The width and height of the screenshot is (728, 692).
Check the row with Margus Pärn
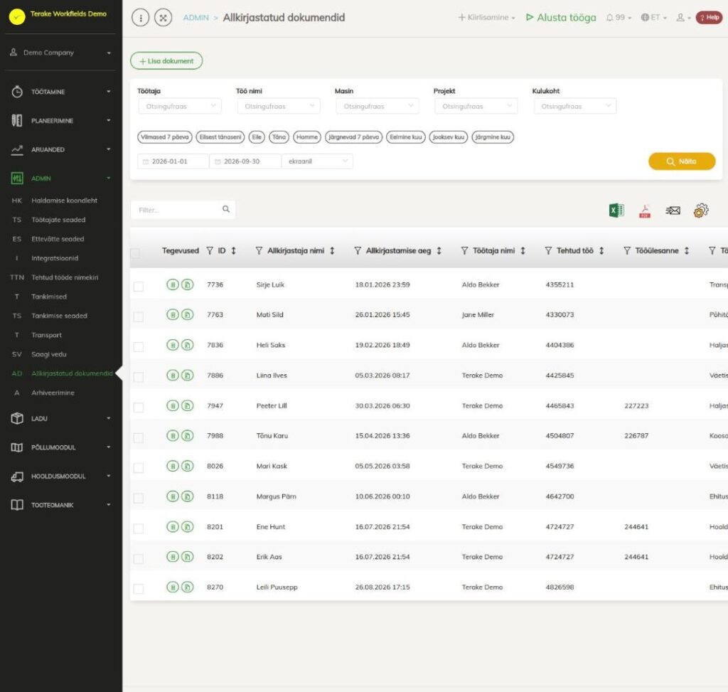pos(139,499)
